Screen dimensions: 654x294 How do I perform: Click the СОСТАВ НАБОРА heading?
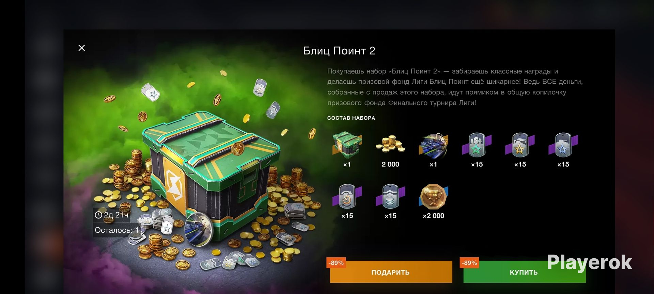pyautogui.click(x=351, y=118)
